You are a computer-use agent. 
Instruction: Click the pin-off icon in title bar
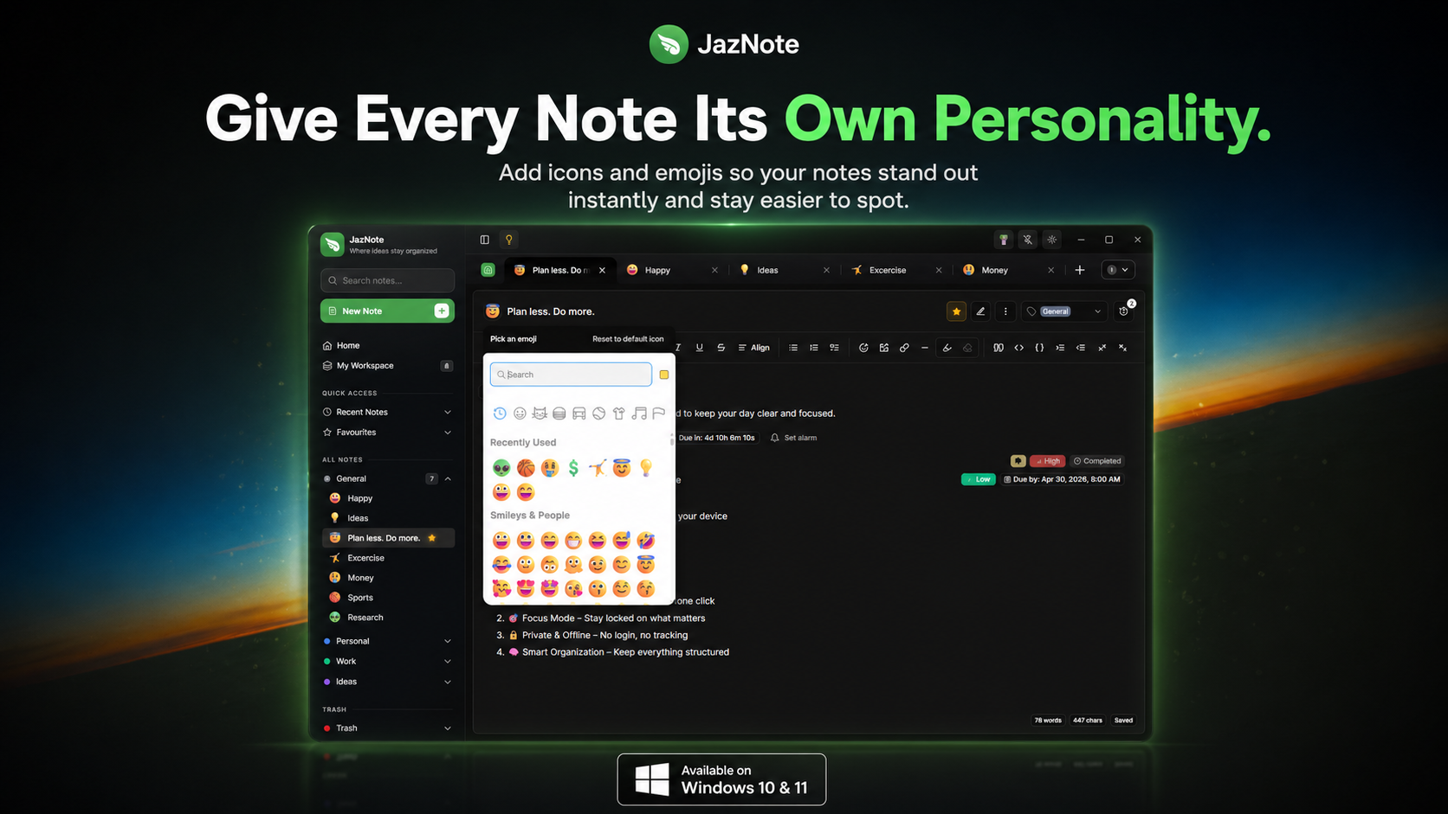(1028, 240)
